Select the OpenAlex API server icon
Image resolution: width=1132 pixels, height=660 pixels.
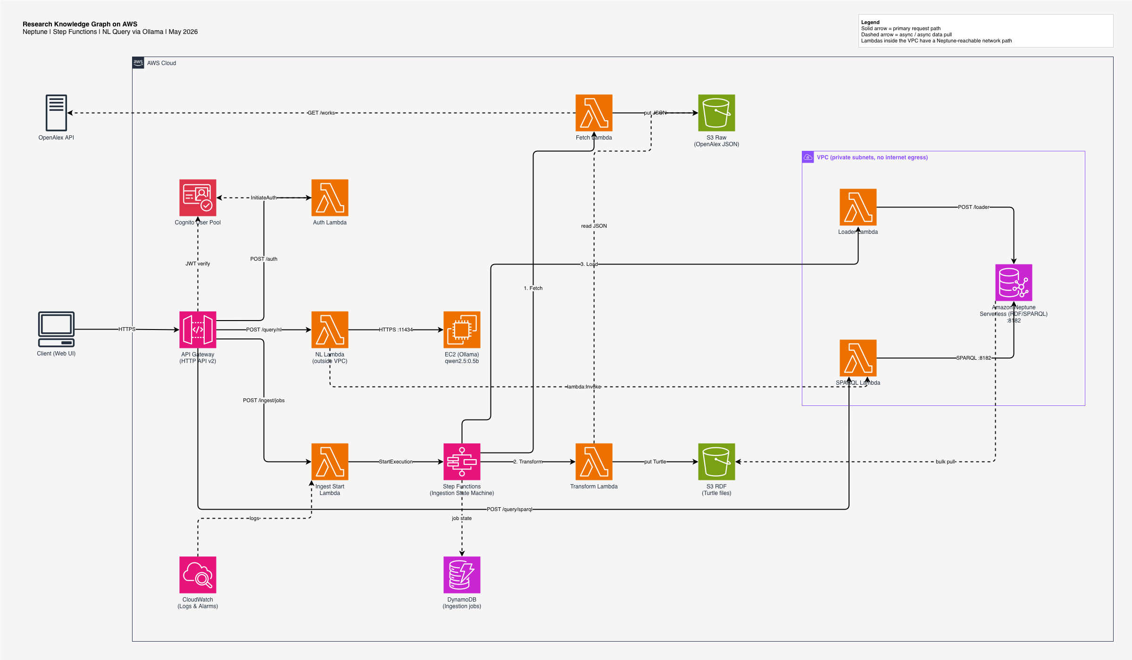(56, 113)
